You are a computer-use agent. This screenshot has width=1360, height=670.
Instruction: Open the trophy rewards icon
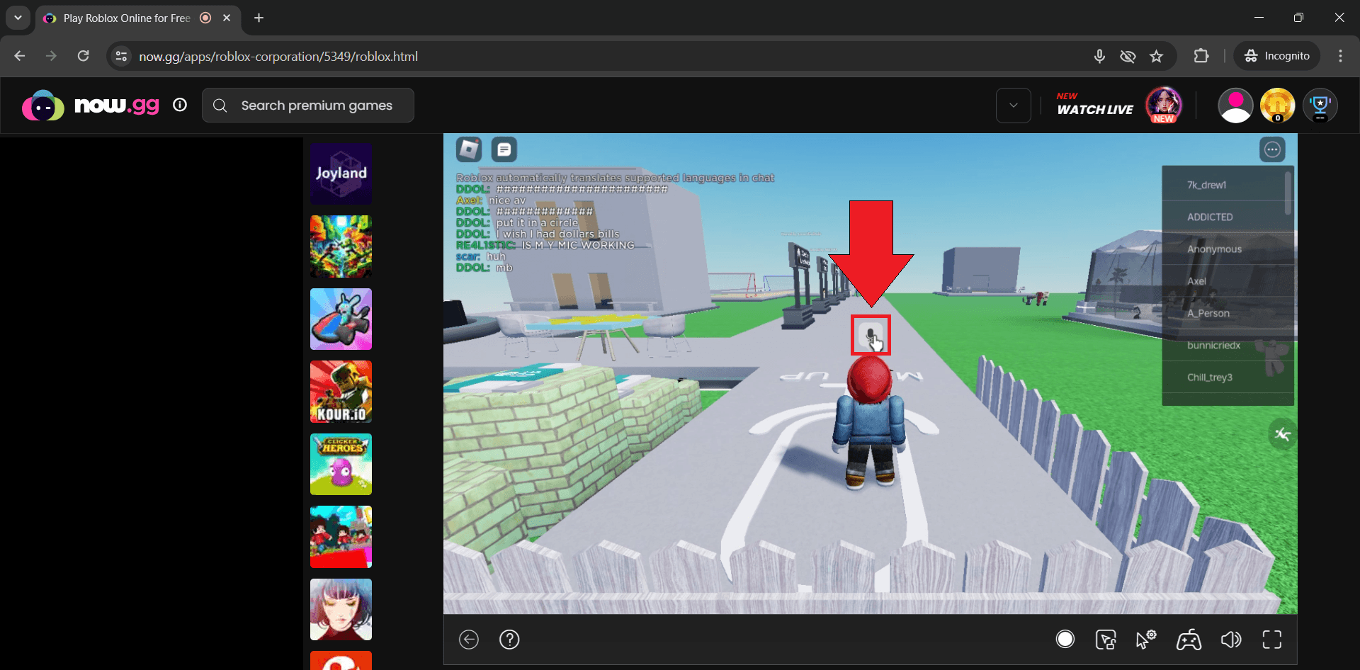tap(1320, 106)
